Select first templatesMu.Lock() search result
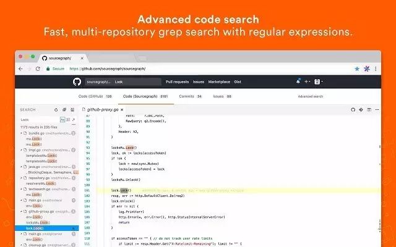The image size is (396, 247). pyautogui.click(x=41, y=156)
